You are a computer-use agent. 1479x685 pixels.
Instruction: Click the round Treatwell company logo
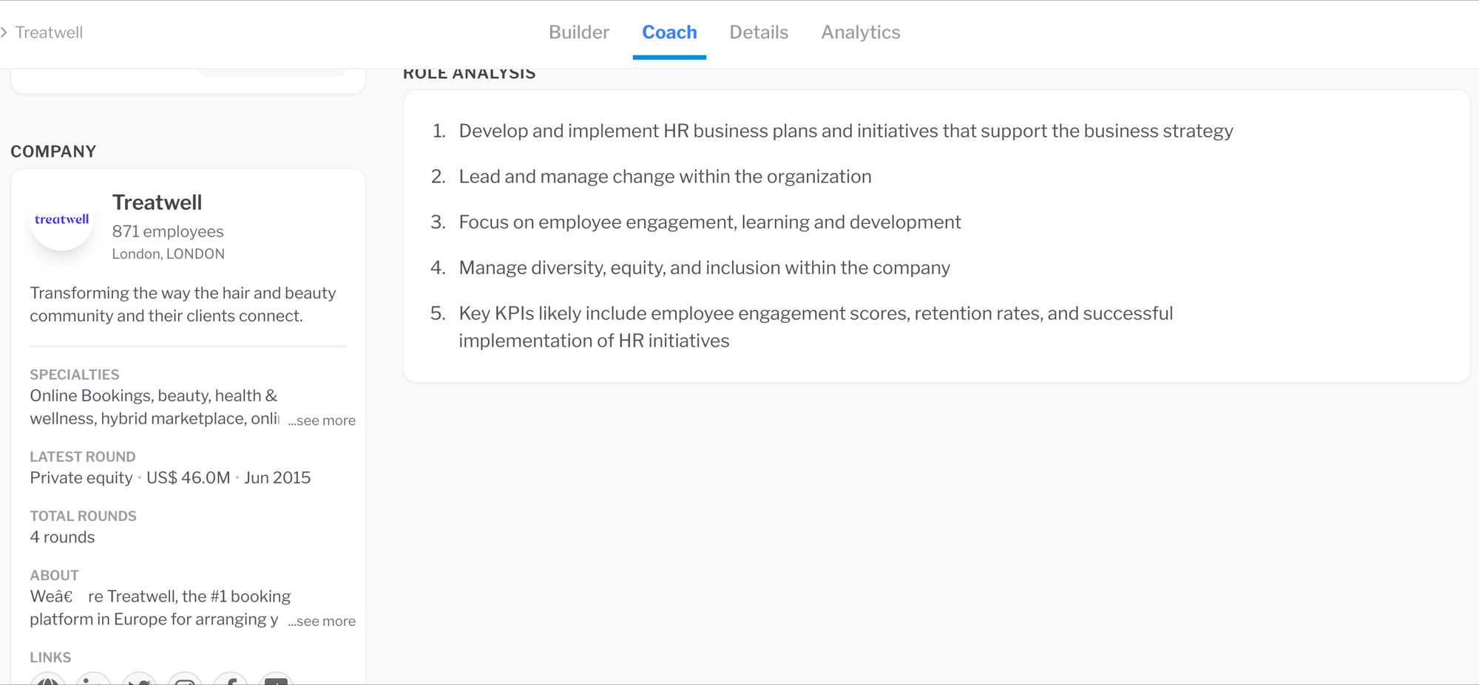point(62,219)
